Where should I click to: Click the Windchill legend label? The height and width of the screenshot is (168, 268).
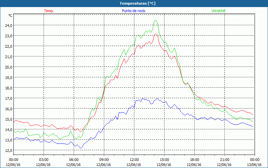click(x=218, y=11)
